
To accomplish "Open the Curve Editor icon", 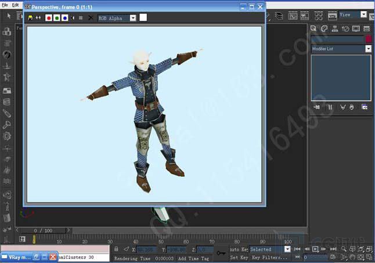I will click(293, 16).
